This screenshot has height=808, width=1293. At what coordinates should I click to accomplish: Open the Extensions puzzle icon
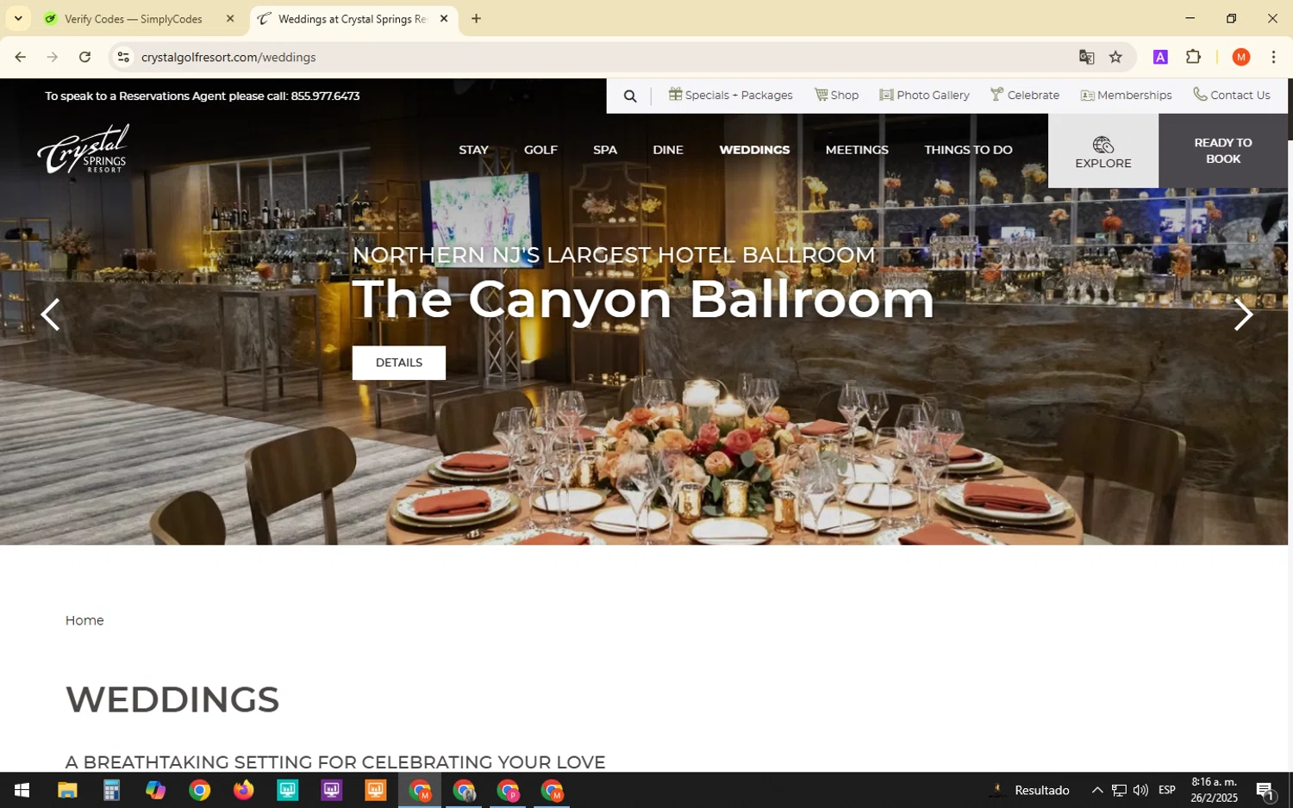pos(1193,57)
